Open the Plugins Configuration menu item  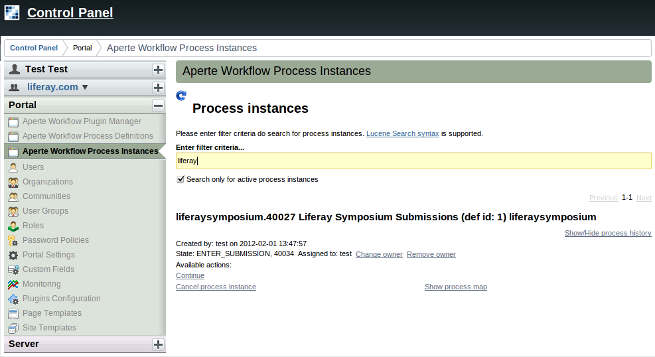62,299
